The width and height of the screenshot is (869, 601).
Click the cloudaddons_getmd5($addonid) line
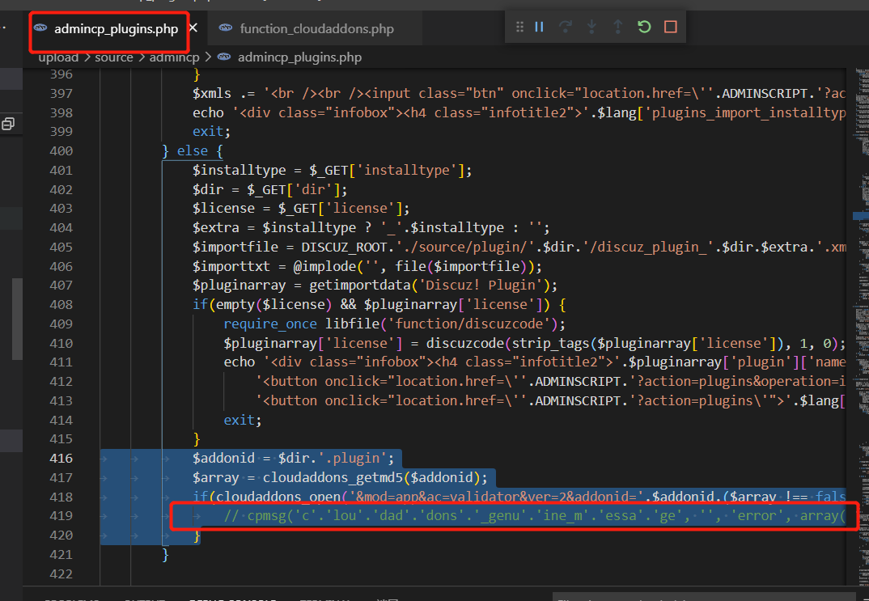(x=340, y=477)
